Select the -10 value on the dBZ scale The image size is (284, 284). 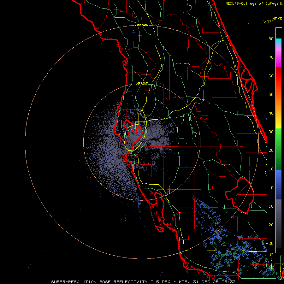270,206
